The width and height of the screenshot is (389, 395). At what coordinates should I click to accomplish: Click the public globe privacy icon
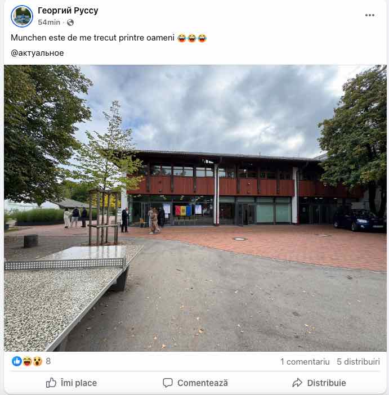(70, 23)
